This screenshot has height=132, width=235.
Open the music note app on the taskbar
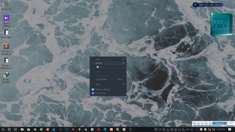coord(92,129)
